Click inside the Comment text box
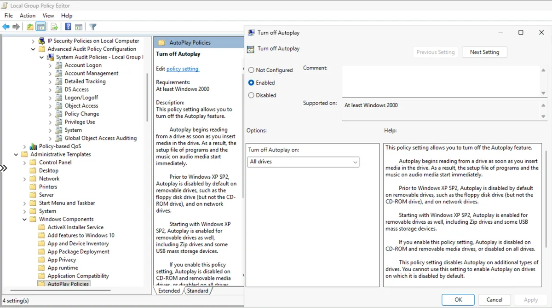 [440, 81]
